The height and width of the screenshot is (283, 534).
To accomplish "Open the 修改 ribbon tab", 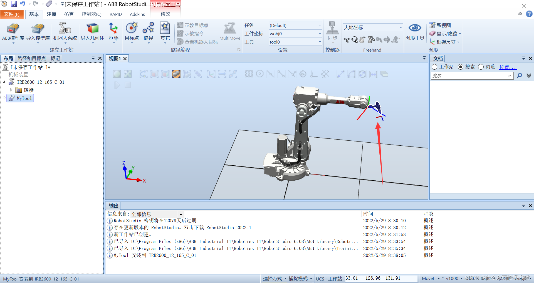I will pos(165,14).
